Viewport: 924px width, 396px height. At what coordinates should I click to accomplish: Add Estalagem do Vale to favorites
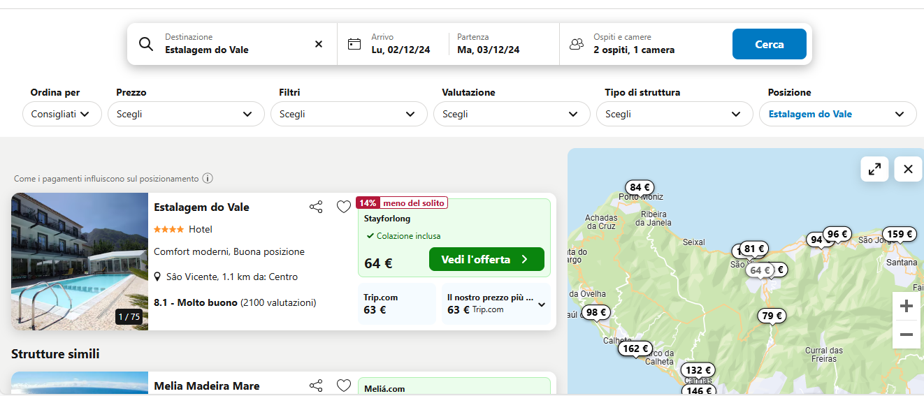pos(343,207)
